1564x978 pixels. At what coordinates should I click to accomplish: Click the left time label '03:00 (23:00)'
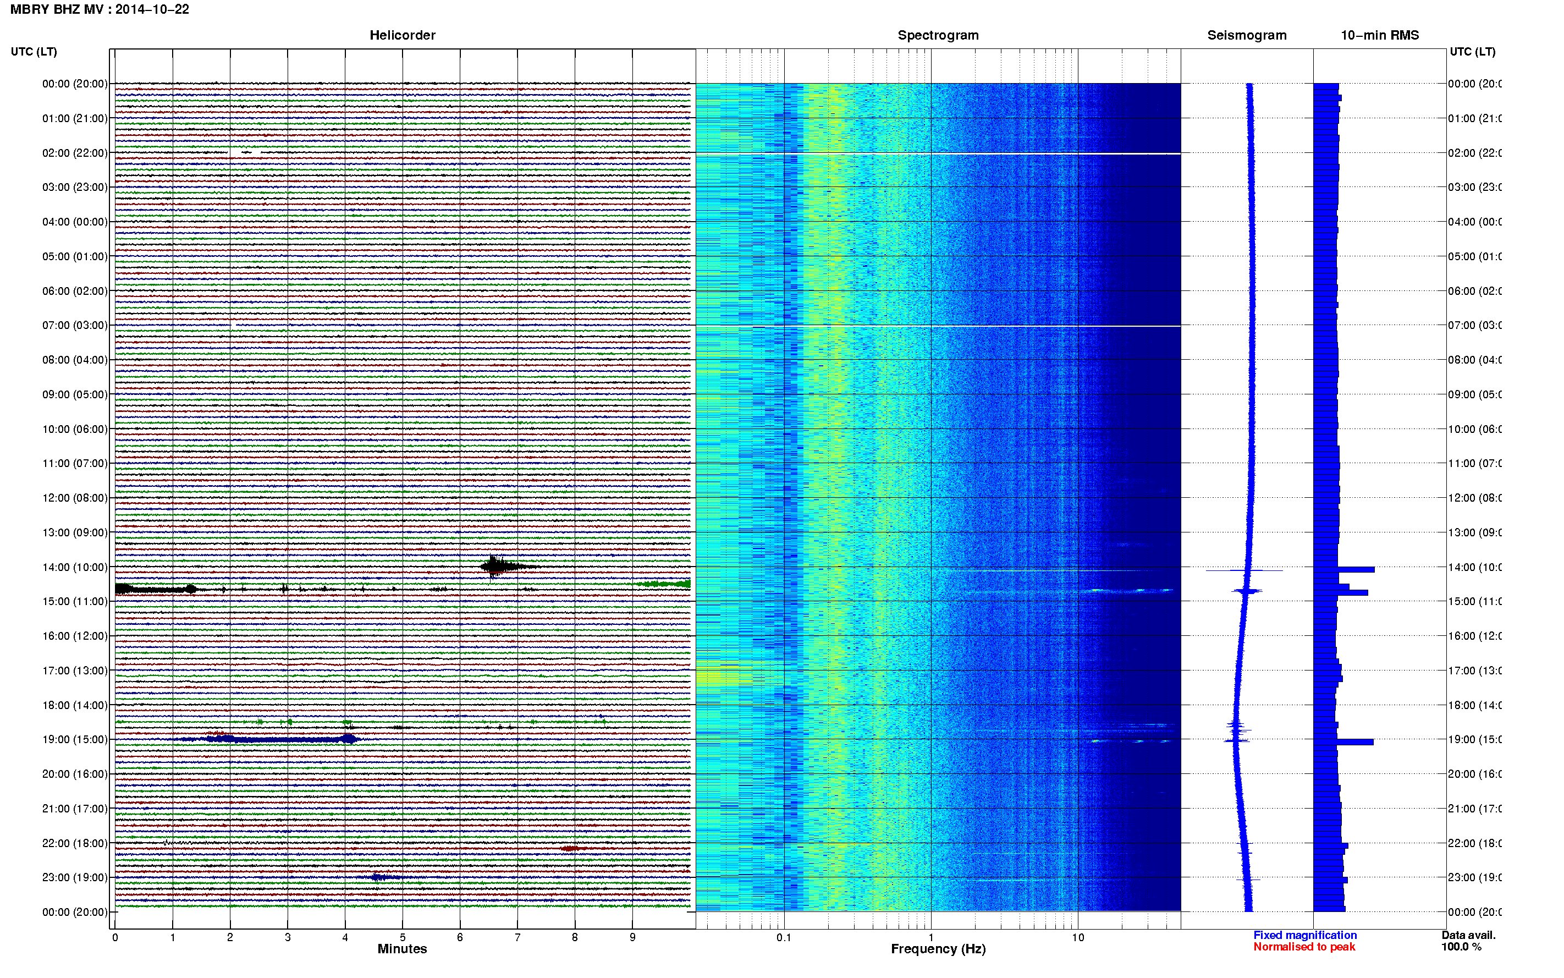coord(75,188)
